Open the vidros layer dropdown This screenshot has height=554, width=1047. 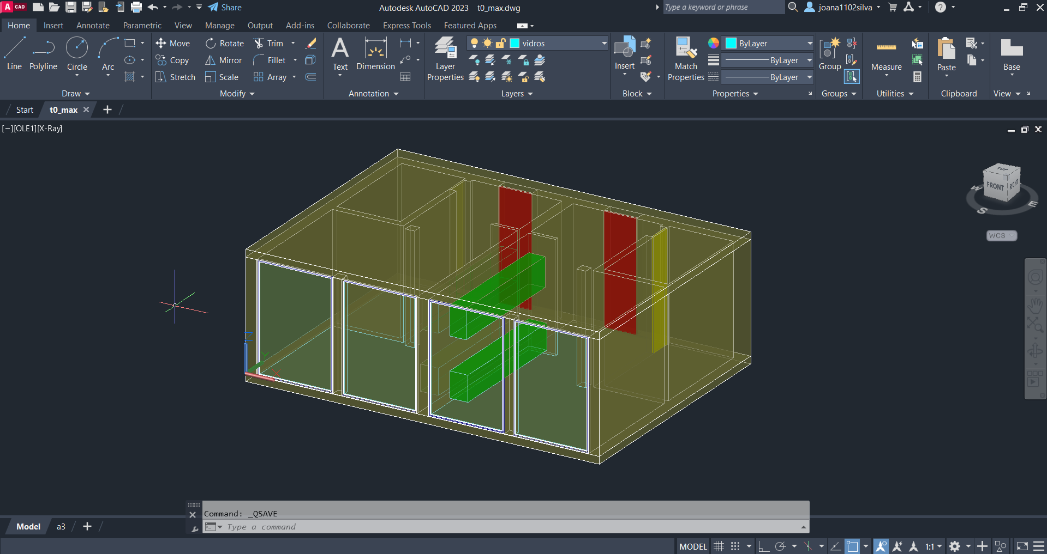(x=603, y=43)
